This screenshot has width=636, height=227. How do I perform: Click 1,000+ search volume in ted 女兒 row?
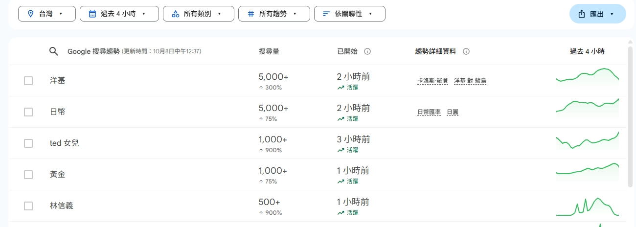273,139
